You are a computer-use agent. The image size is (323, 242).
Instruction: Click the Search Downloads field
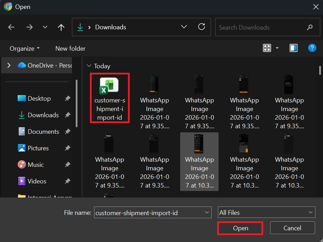261,27
